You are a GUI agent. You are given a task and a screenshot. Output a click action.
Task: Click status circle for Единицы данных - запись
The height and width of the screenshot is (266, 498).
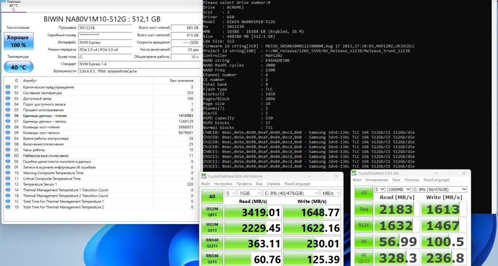click(x=8, y=121)
